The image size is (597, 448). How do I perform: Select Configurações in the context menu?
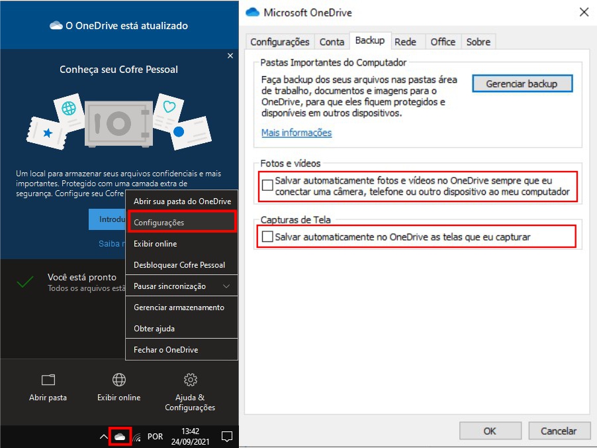click(x=181, y=222)
